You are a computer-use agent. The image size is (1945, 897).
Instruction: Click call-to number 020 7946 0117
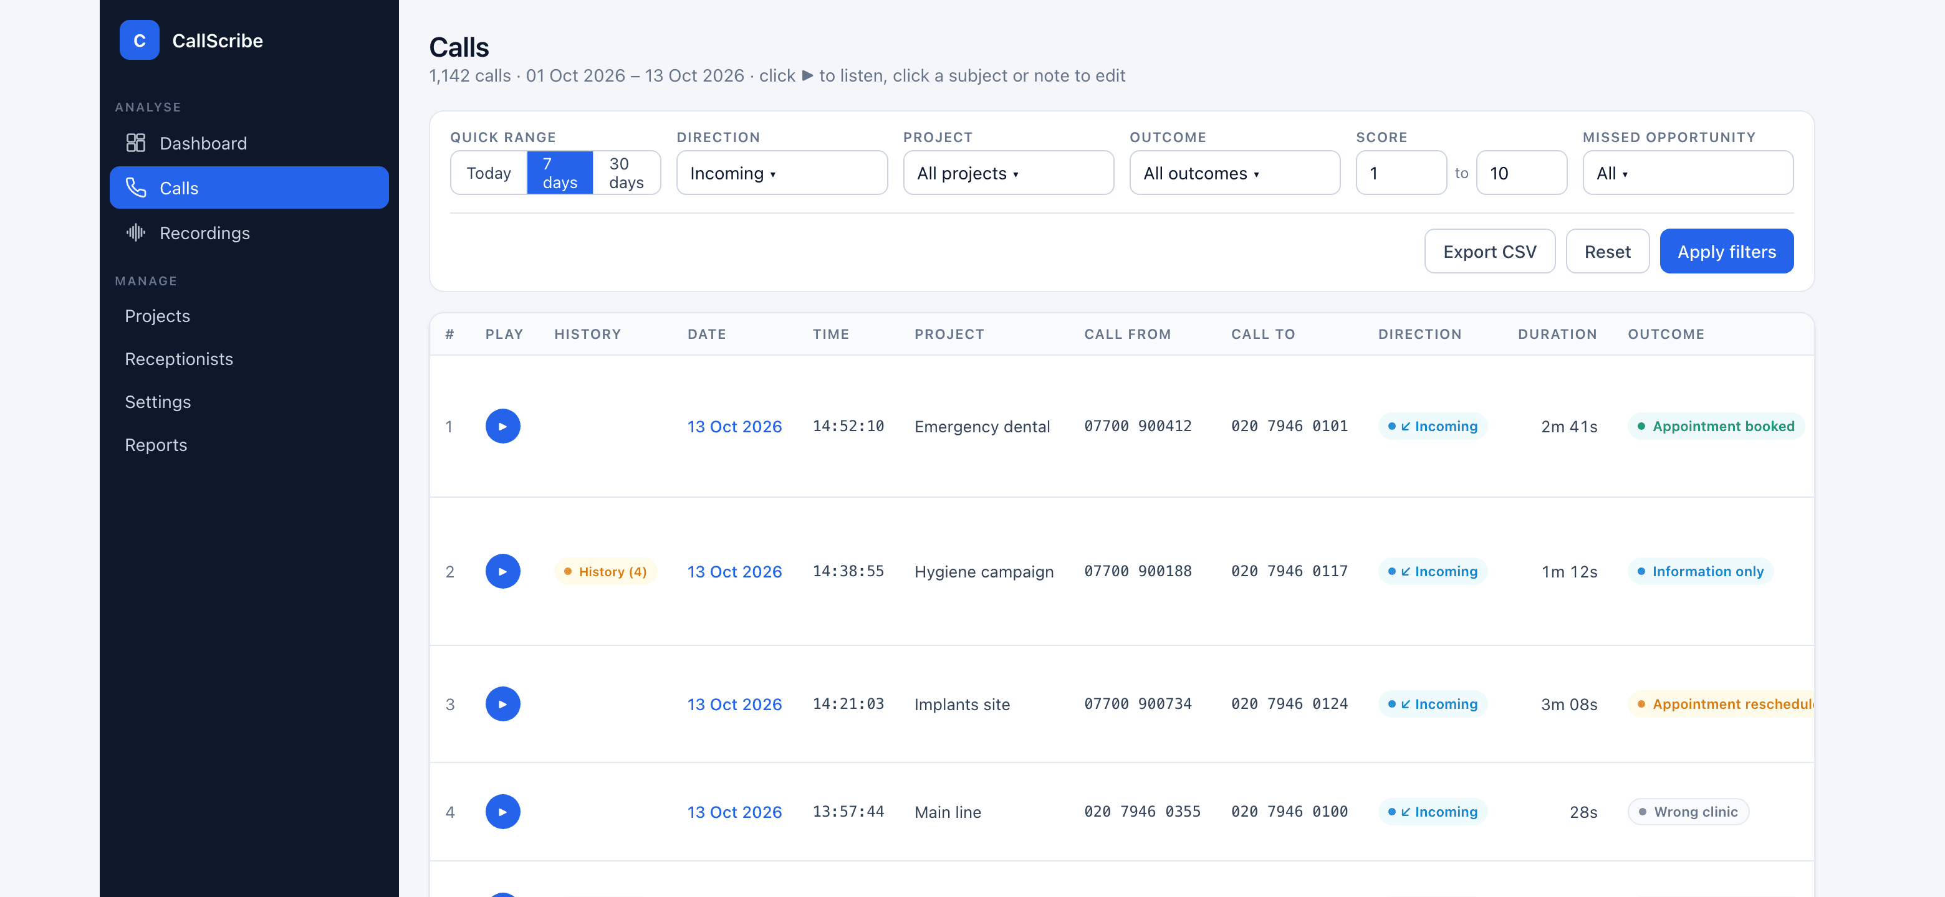[x=1289, y=572]
